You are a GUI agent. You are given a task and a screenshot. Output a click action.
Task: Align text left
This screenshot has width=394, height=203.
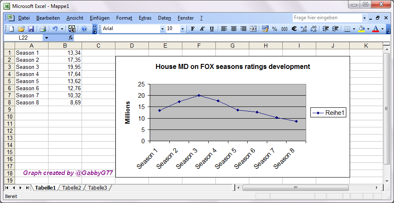pos(224,29)
